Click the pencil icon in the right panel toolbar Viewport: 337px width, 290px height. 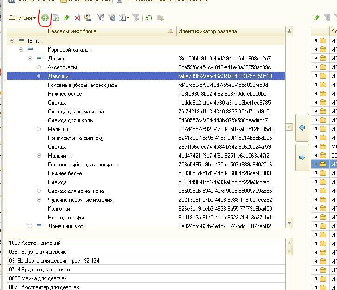(x=316, y=18)
